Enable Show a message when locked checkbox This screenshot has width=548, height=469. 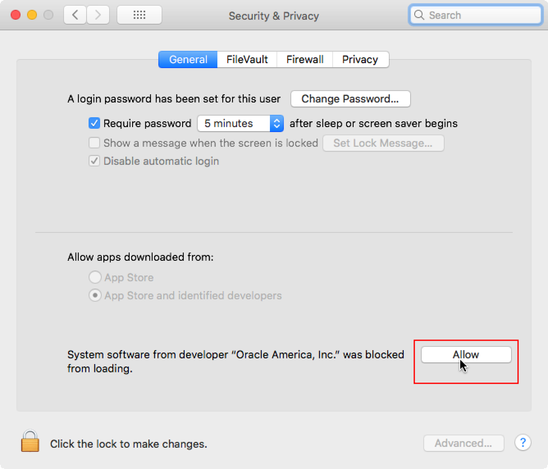[x=94, y=143]
